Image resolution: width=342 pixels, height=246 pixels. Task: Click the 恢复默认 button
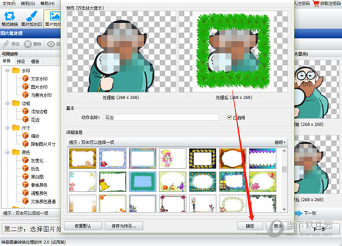(83, 226)
